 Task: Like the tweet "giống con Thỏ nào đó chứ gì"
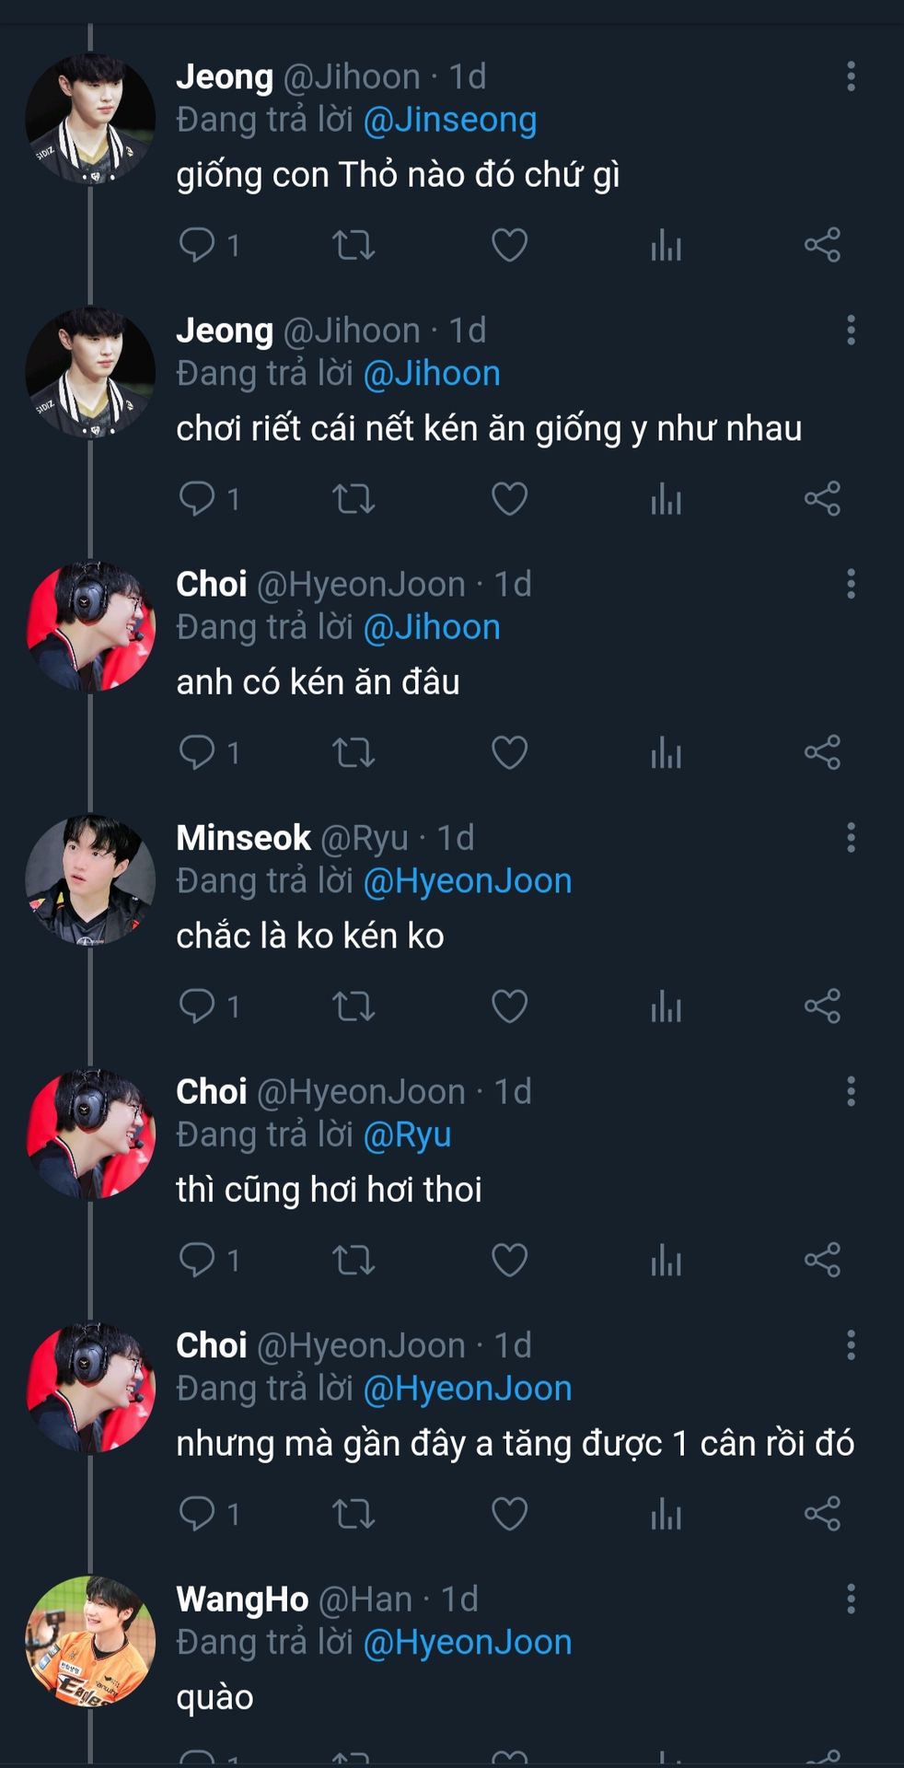[509, 245]
